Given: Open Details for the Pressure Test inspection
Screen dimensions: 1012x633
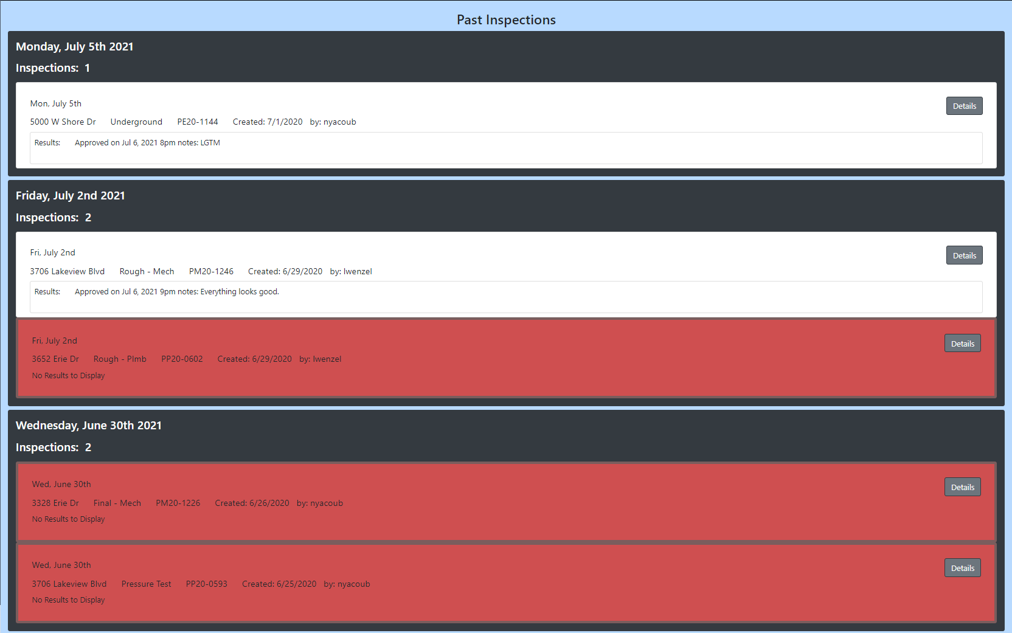Looking at the screenshot, I should [x=962, y=567].
